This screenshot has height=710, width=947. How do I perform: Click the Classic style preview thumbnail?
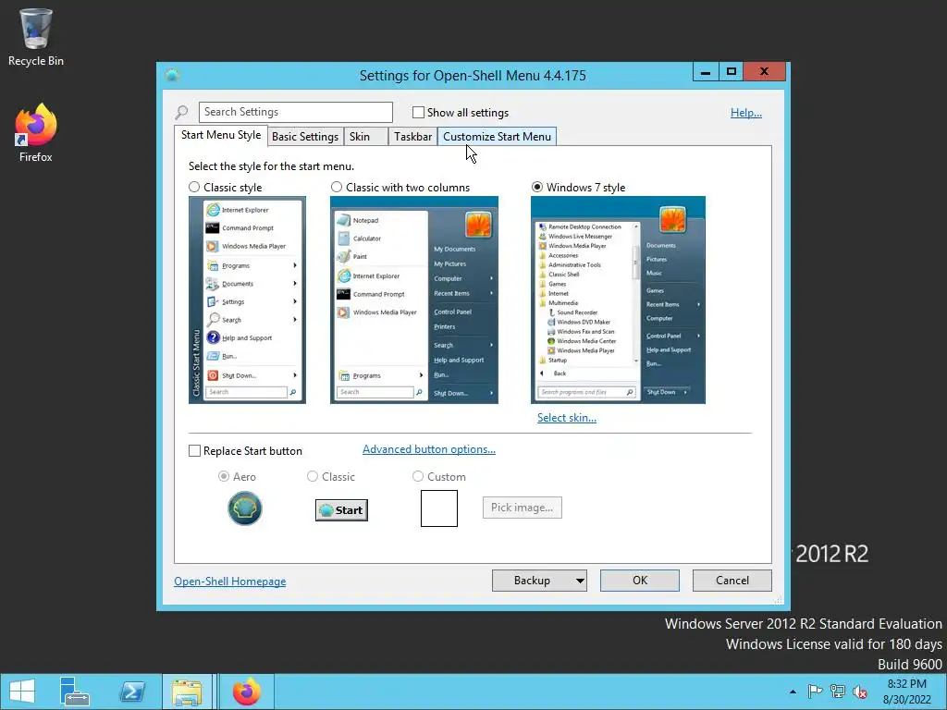[x=247, y=300]
